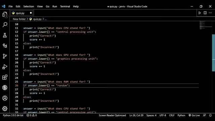Select the quiz.py editor tab

(21, 13)
